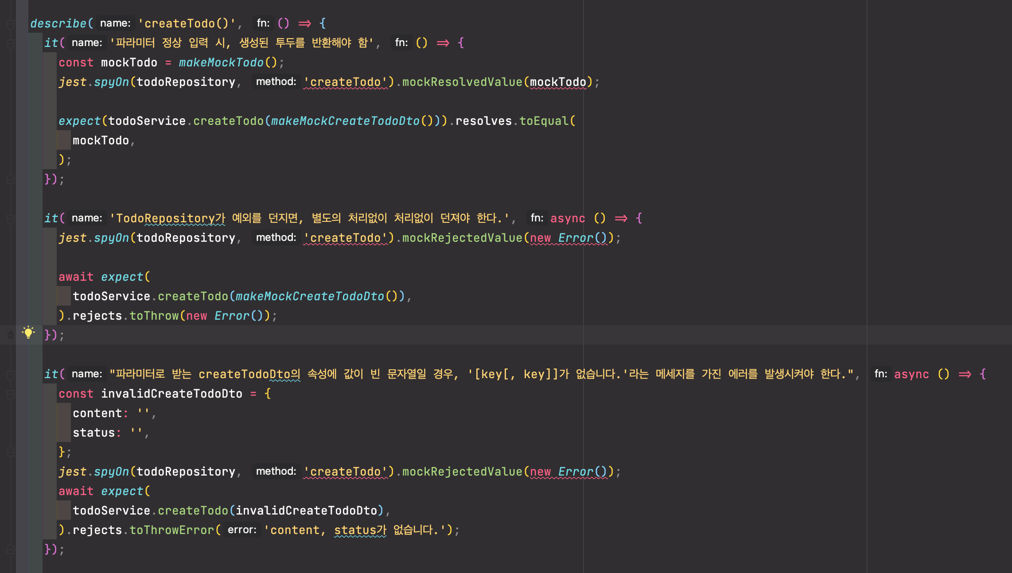Click the yellow lightbulb quick-fix icon

point(28,333)
